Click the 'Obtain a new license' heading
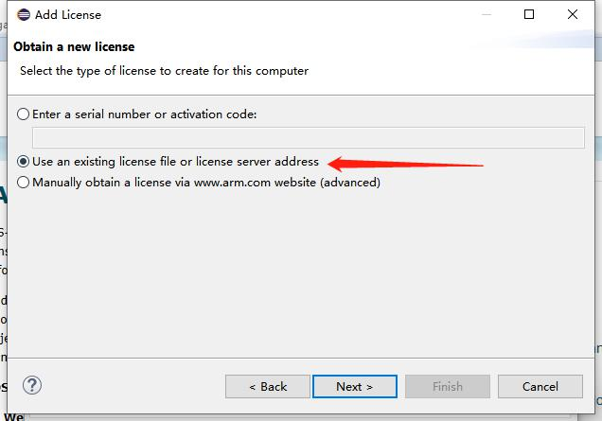This screenshot has width=602, height=421. tap(74, 46)
